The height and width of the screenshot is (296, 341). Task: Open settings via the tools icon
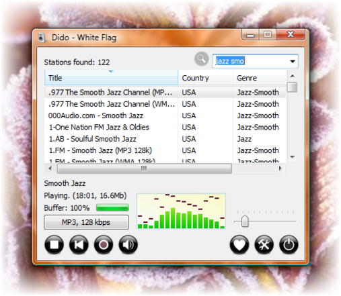tap(264, 244)
